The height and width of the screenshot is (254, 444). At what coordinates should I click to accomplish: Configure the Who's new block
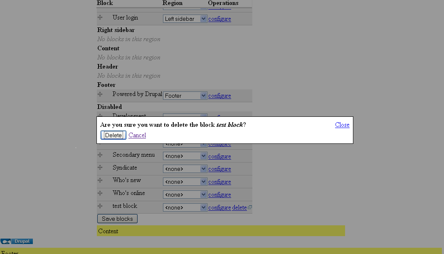coord(220,182)
